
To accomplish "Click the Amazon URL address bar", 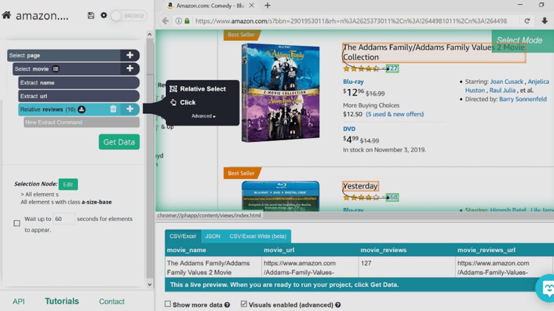I will 351,21.
